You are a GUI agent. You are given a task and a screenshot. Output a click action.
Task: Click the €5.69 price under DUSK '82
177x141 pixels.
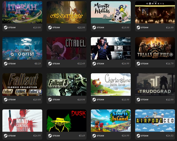point(82,136)
